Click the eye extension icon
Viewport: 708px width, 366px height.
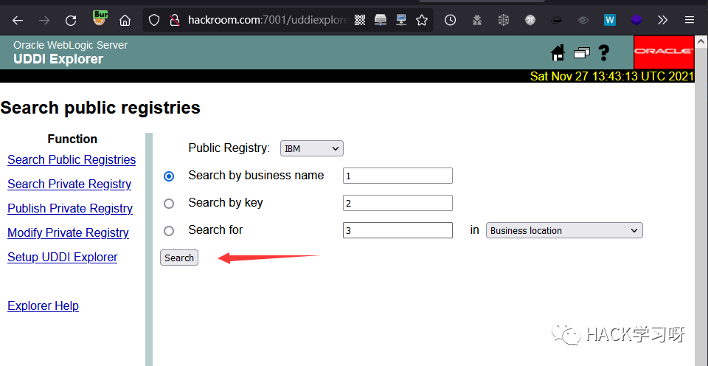(x=583, y=20)
